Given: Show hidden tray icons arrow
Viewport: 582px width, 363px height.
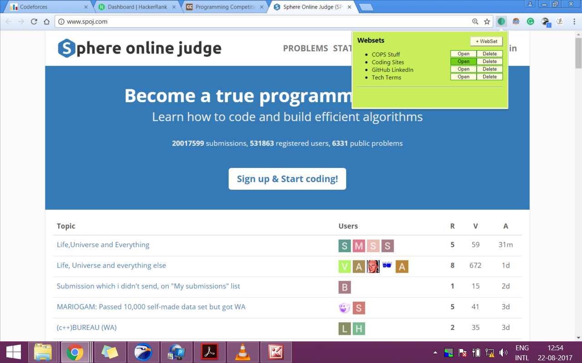Looking at the screenshot, I should click(x=435, y=353).
